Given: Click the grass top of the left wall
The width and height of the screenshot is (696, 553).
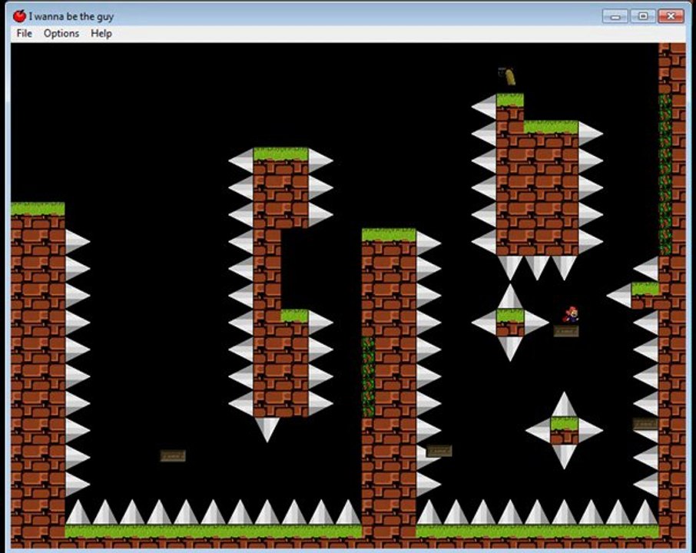Looking at the screenshot, I should (x=38, y=209).
